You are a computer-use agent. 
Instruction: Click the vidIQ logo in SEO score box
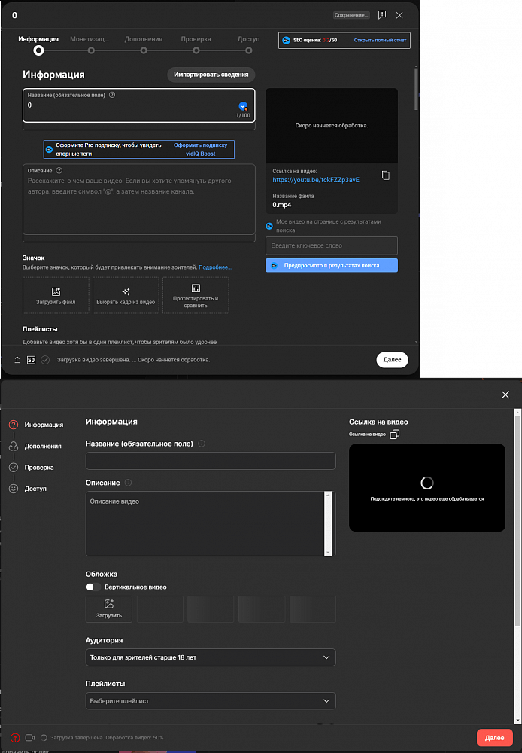coord(286,41)
